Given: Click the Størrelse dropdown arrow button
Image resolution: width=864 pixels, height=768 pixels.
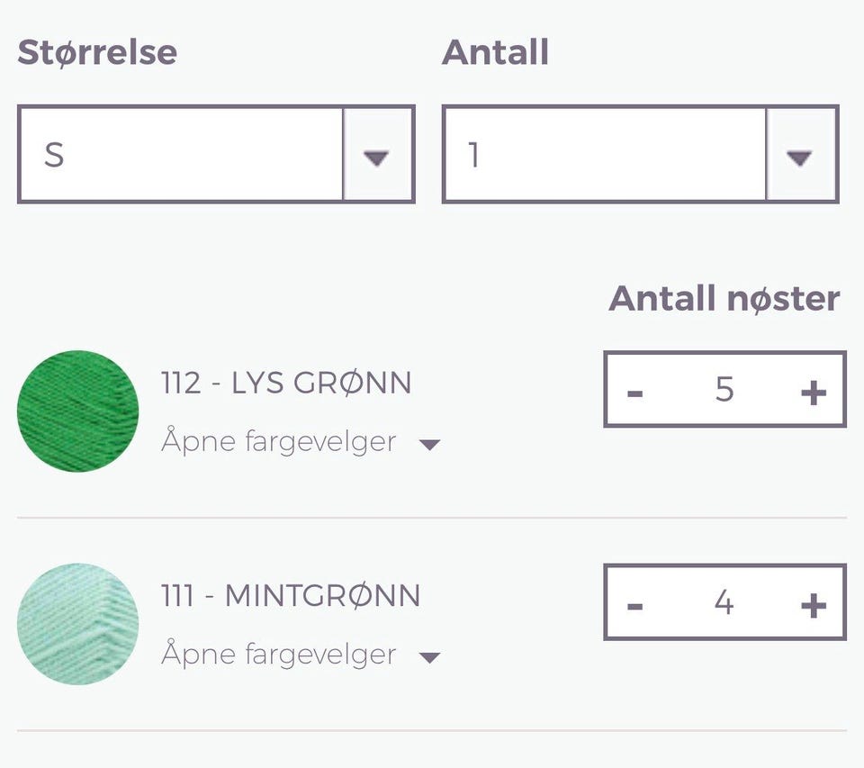Looking at the screenshot, I should click(x=377, y=156).
